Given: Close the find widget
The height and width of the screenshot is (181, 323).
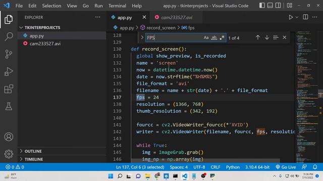Looking at the screenshot, I should tap(285, 38).
